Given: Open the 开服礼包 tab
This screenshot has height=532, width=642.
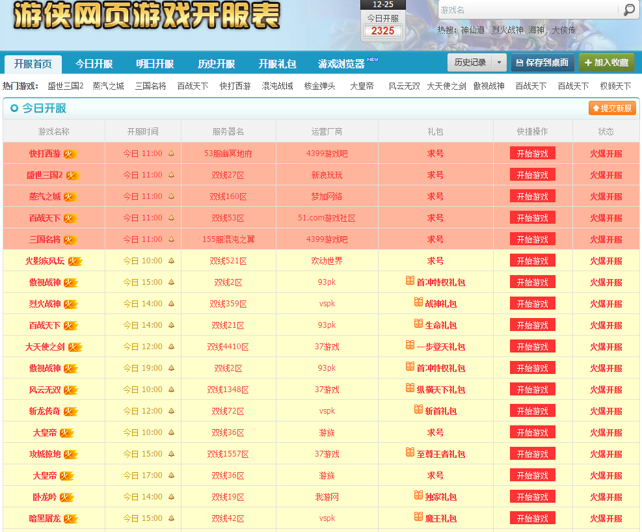Looking at the screenshot, I should point(277,64).
